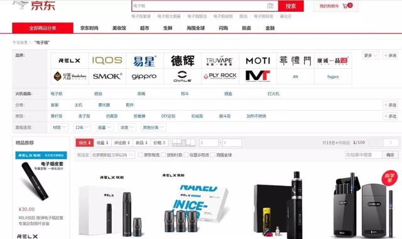
Task: Filter by 易星 brand logo
Action: [145, 61]
